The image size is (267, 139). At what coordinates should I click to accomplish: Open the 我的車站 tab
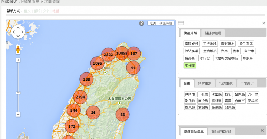(x=226, y=84)
